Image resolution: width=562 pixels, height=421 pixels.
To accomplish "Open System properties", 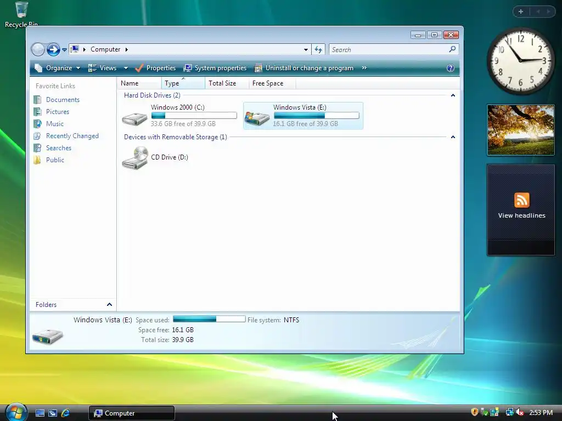I will (215, 68).
